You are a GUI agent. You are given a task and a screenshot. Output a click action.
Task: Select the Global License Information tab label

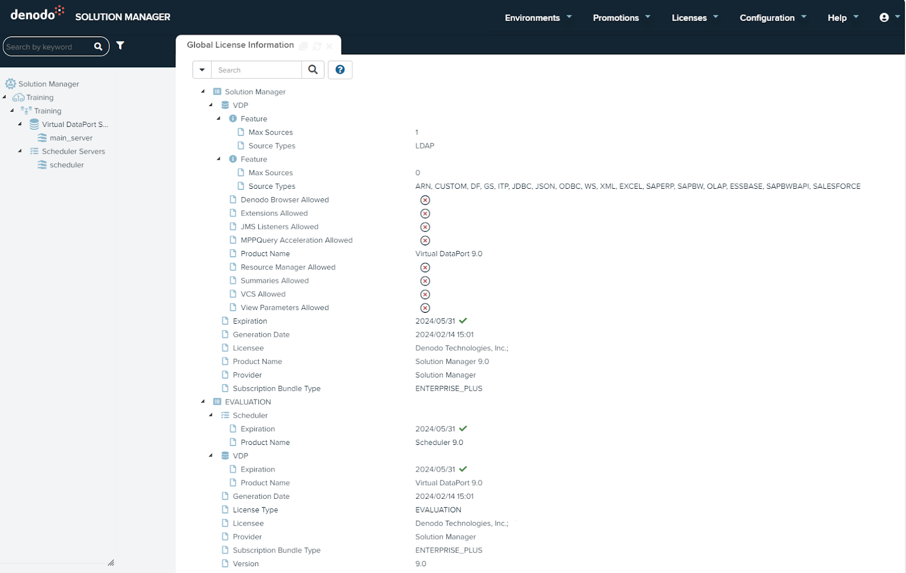coord(240,45)
